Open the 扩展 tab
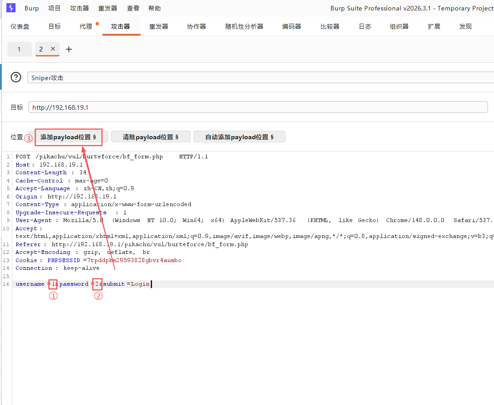Image resolution: width=494 pixels, height=405 pixels. tap(434, 26)
